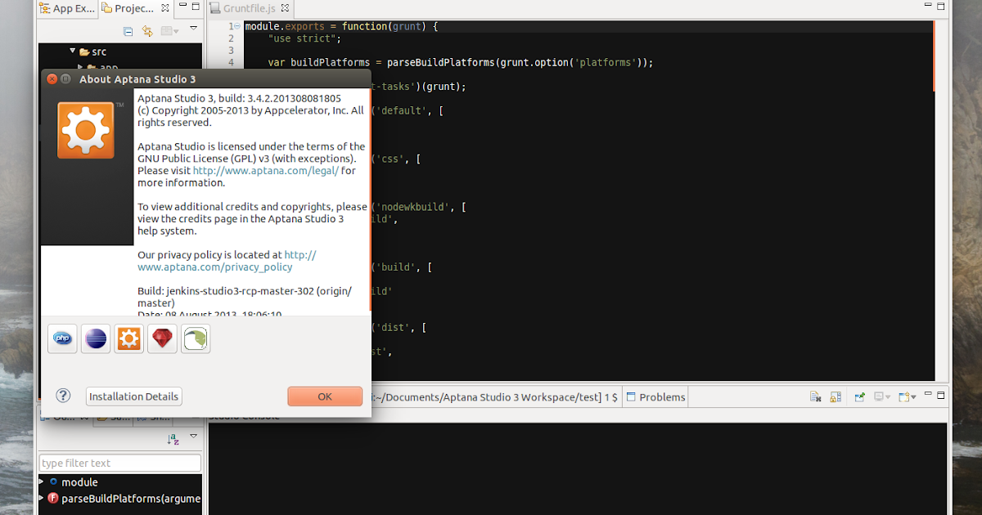Collapse the src folder
Screen dimensions: 982x515
pos(73,51)
